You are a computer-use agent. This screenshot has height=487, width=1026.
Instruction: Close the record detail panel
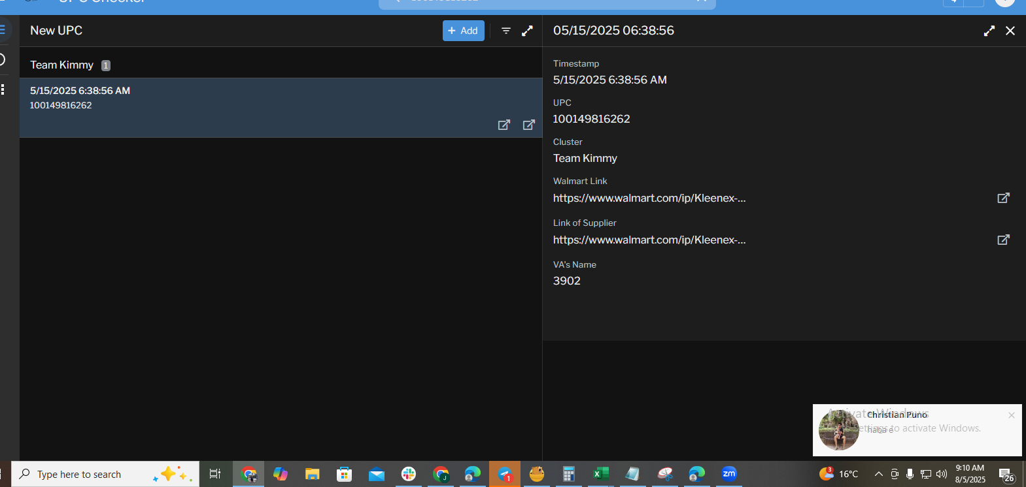click(1010, 31)
